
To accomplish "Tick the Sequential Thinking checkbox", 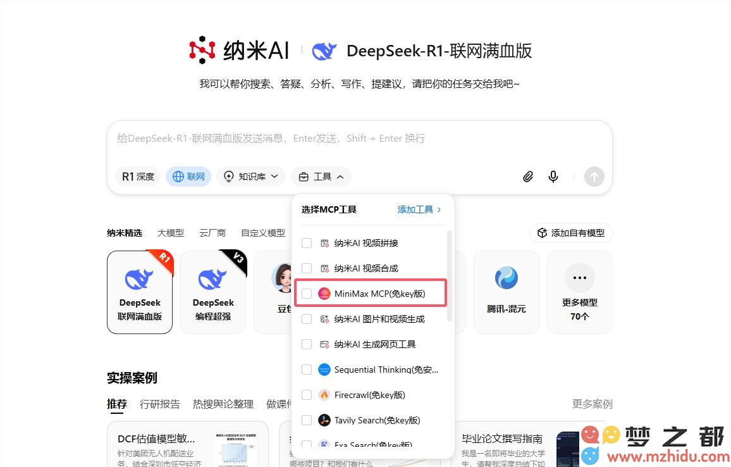I will tap(307, 370).
